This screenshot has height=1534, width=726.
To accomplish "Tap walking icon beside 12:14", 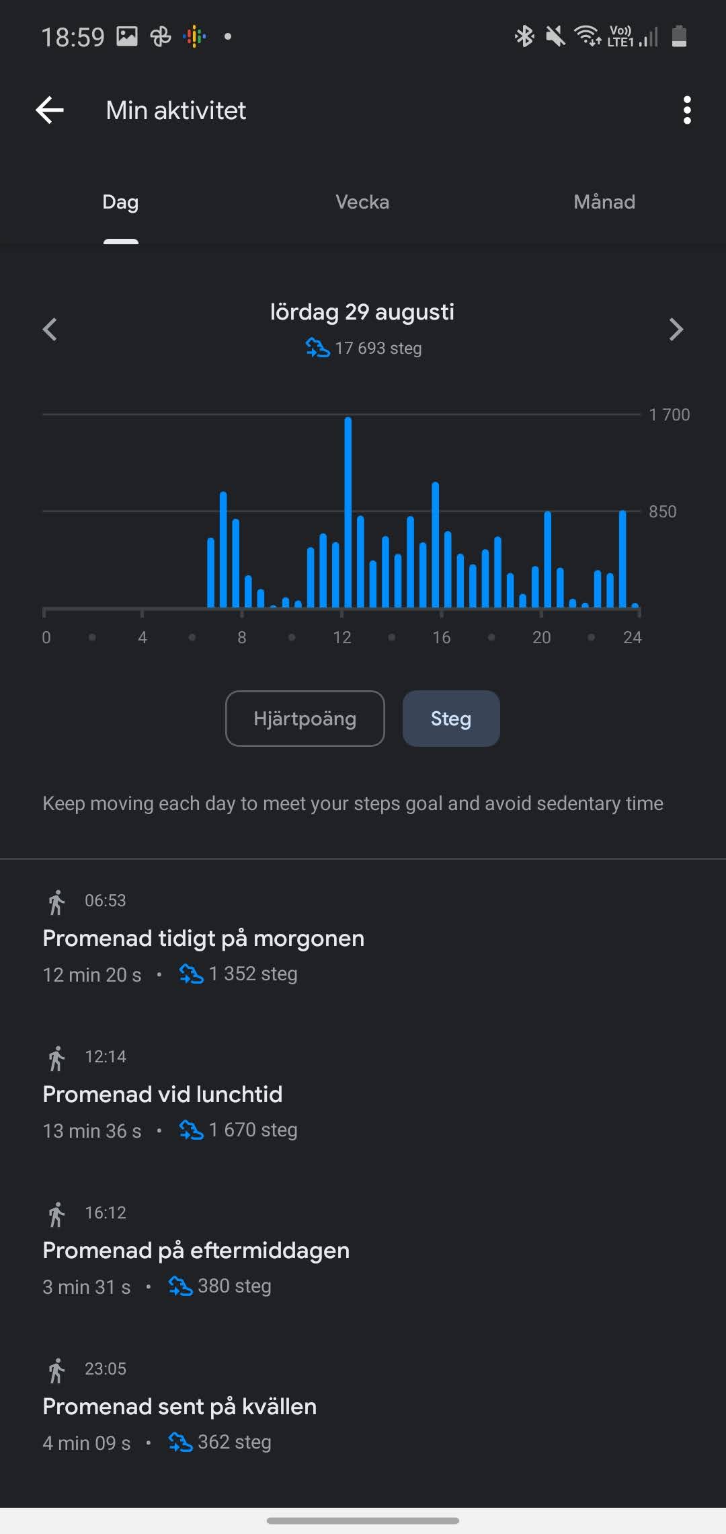I will click(57, 1058).
